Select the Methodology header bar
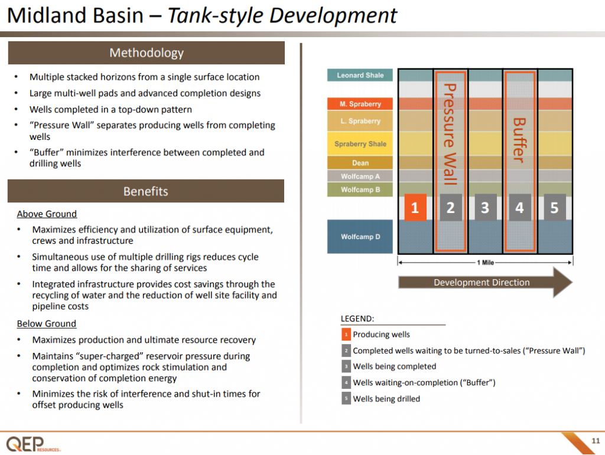The height and width of the screenshot is (455, 605). [146, 53]
